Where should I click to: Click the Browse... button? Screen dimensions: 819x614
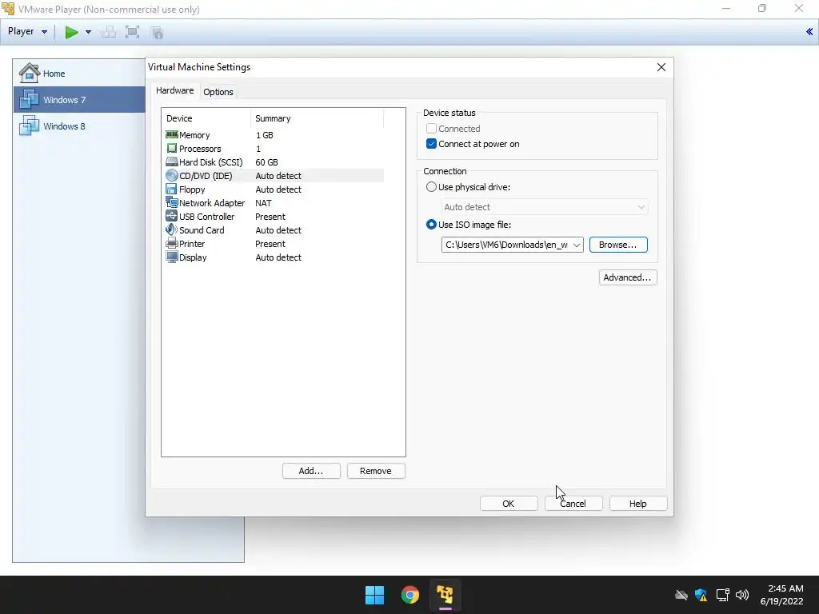(x=618, y=245)
